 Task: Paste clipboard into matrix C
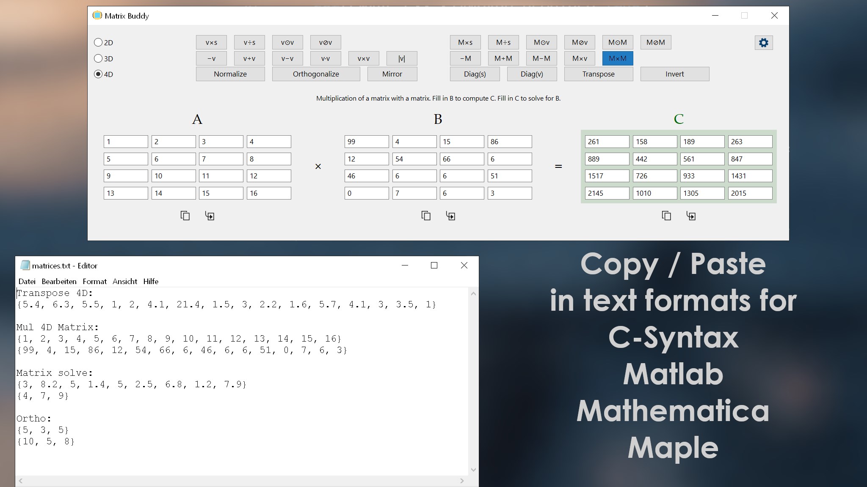click(x=691, y=216)
